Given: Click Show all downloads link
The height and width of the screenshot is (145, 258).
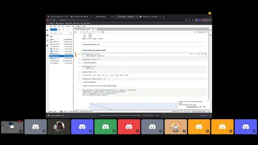Looking at the screenshot, I should coord(203,115).
